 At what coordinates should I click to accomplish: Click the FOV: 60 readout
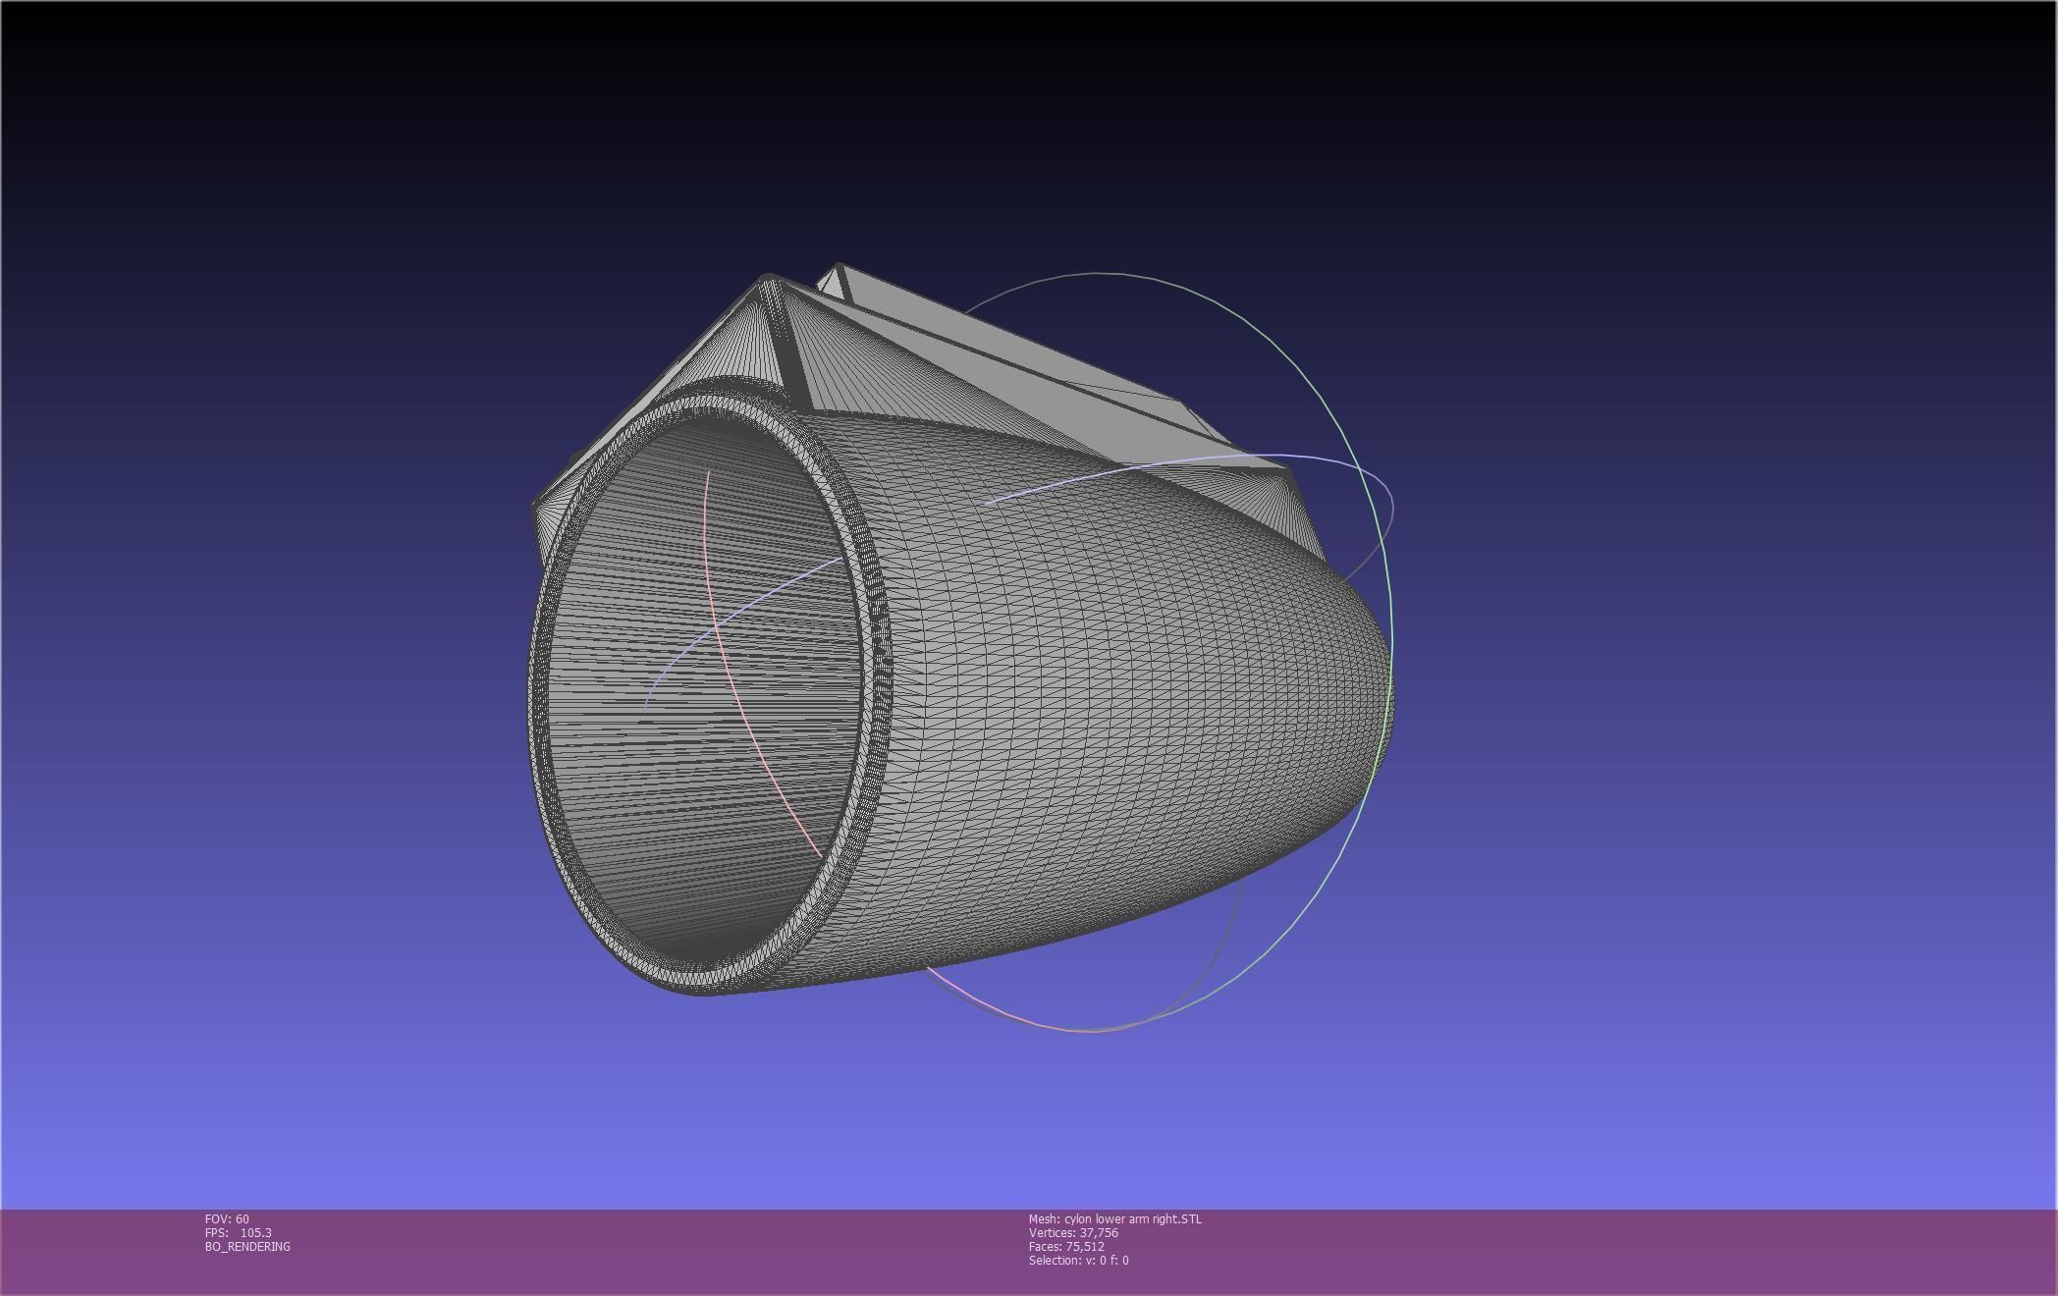227,1218
